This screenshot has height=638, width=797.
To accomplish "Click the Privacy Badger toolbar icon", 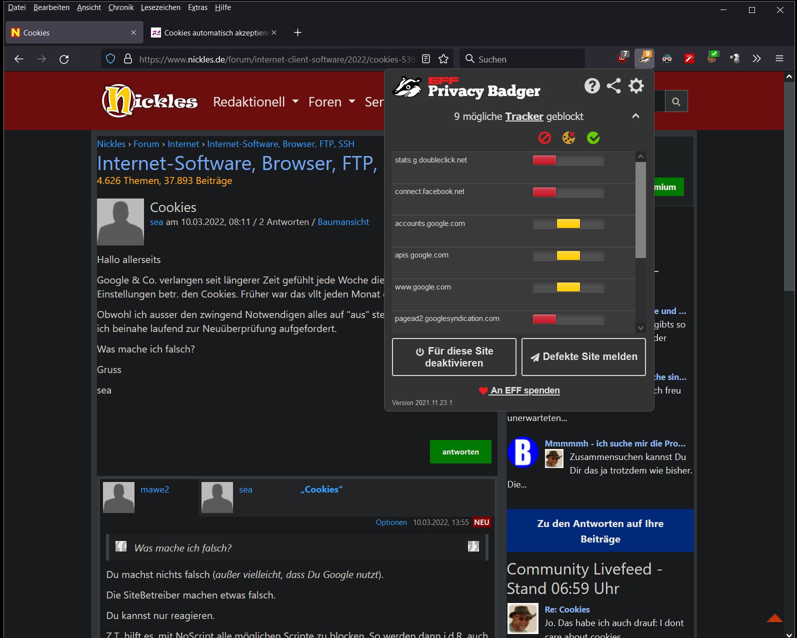I will 644,58.
